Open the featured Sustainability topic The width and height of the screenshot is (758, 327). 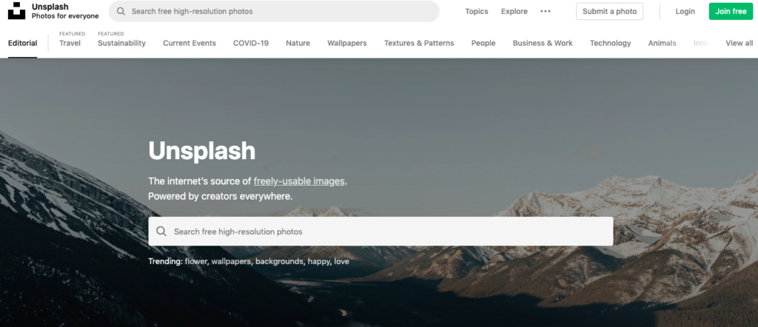[x=122, y=43]
